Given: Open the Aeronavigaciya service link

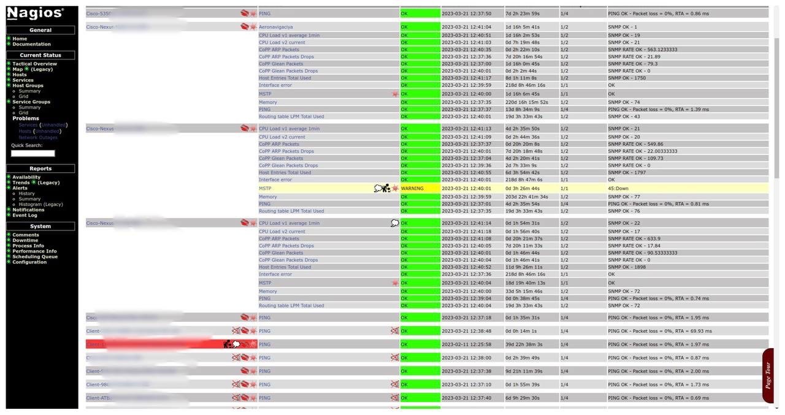Looking at the screenshot, I should tap(275, 27).
